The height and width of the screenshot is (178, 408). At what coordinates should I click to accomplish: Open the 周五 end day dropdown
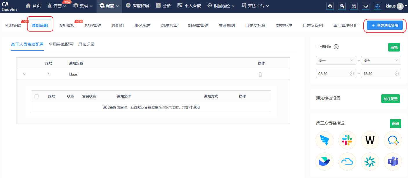(x=381, y=60)
